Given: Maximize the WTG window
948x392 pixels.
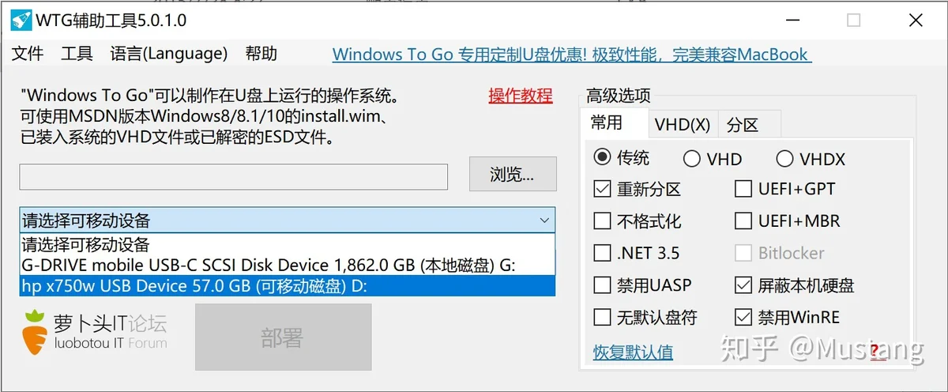Looking at the screenshot, I should click(853, 21).
